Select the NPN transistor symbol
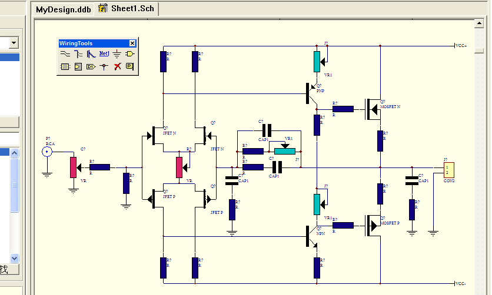 (x=311, y=236)
